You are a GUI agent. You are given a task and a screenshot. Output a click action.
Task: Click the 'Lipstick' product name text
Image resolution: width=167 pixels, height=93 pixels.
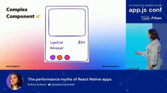click(x=57, y=43)
